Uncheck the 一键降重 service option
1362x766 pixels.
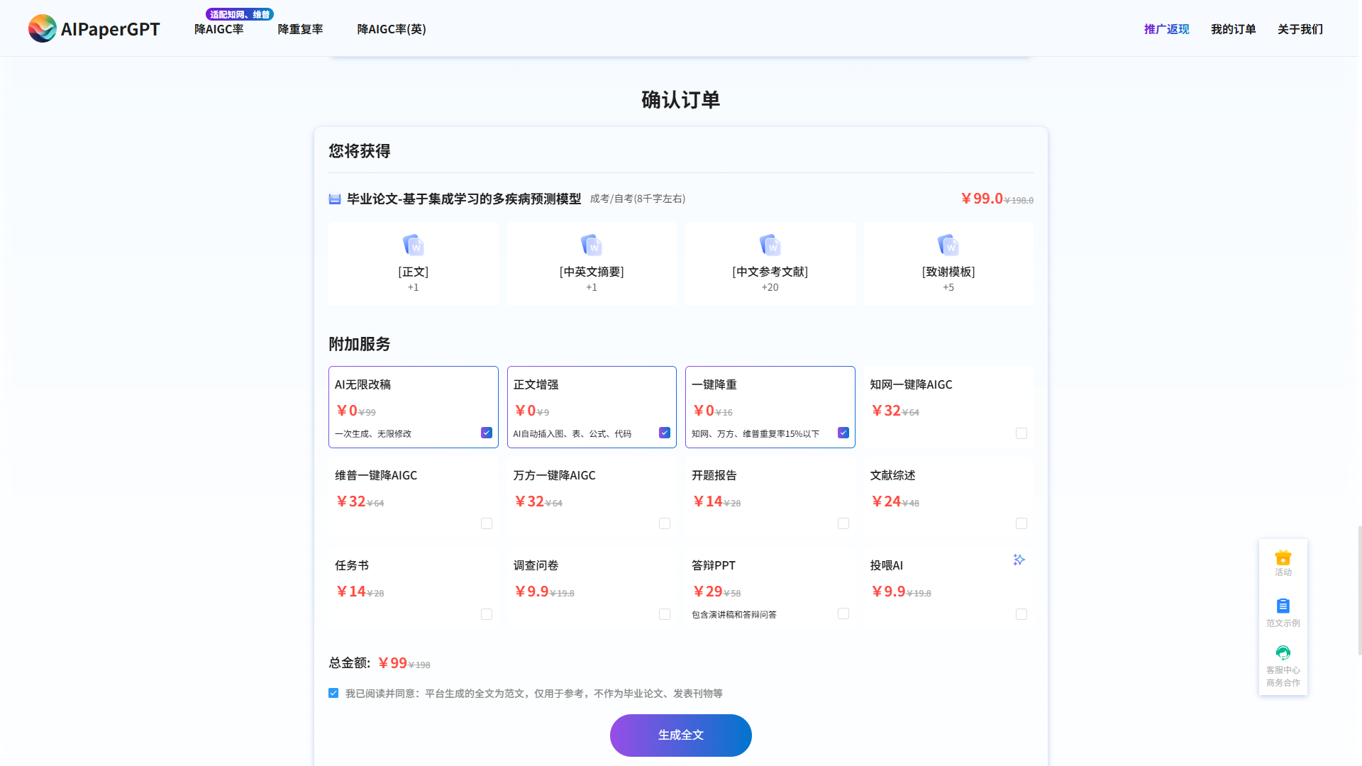tap(843, 432)
